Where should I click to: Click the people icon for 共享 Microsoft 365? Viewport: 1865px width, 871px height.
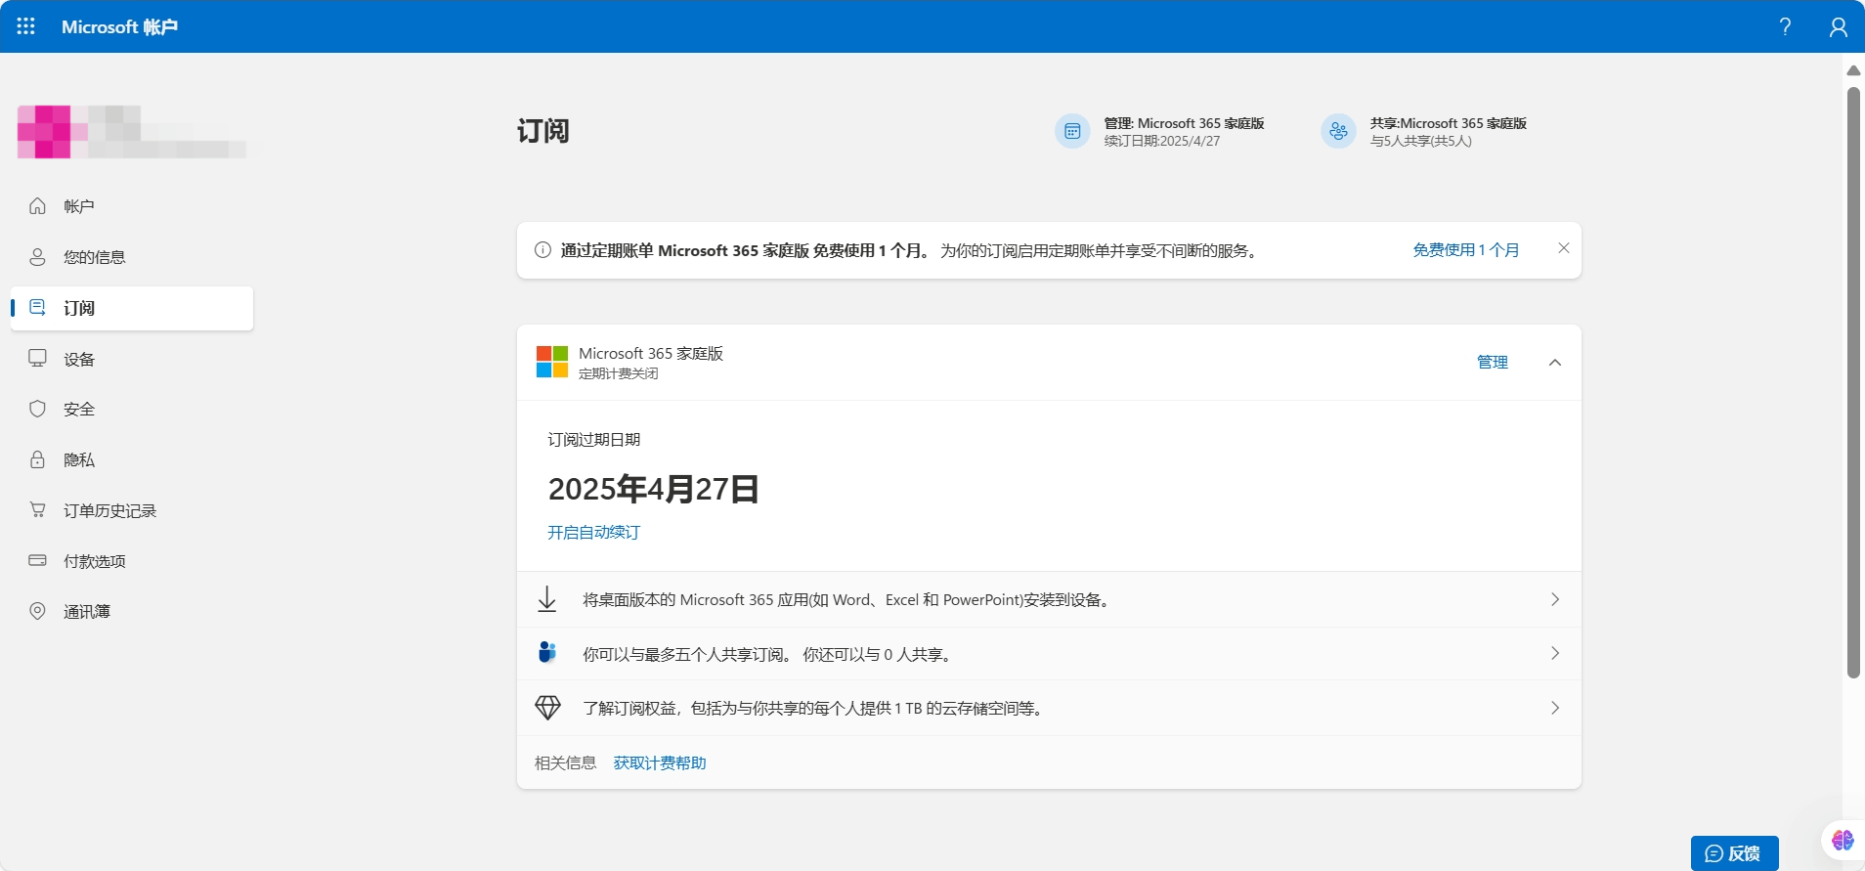(x=1338, y=131)
